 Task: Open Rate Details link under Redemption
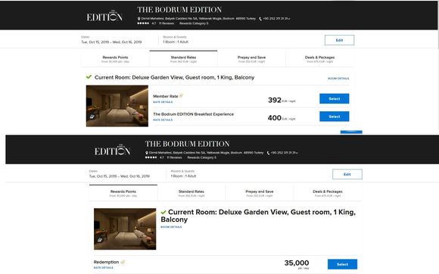click(103, 268)
